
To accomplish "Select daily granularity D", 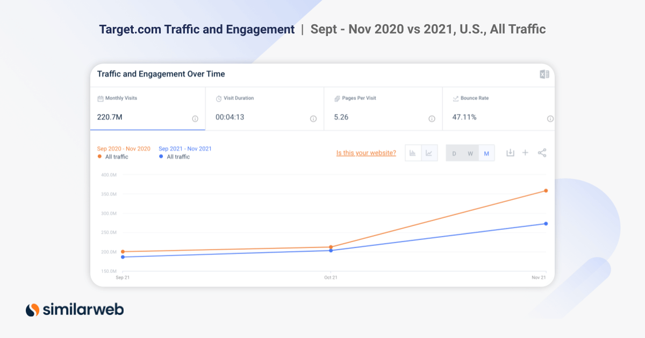I will click(454, 153).
